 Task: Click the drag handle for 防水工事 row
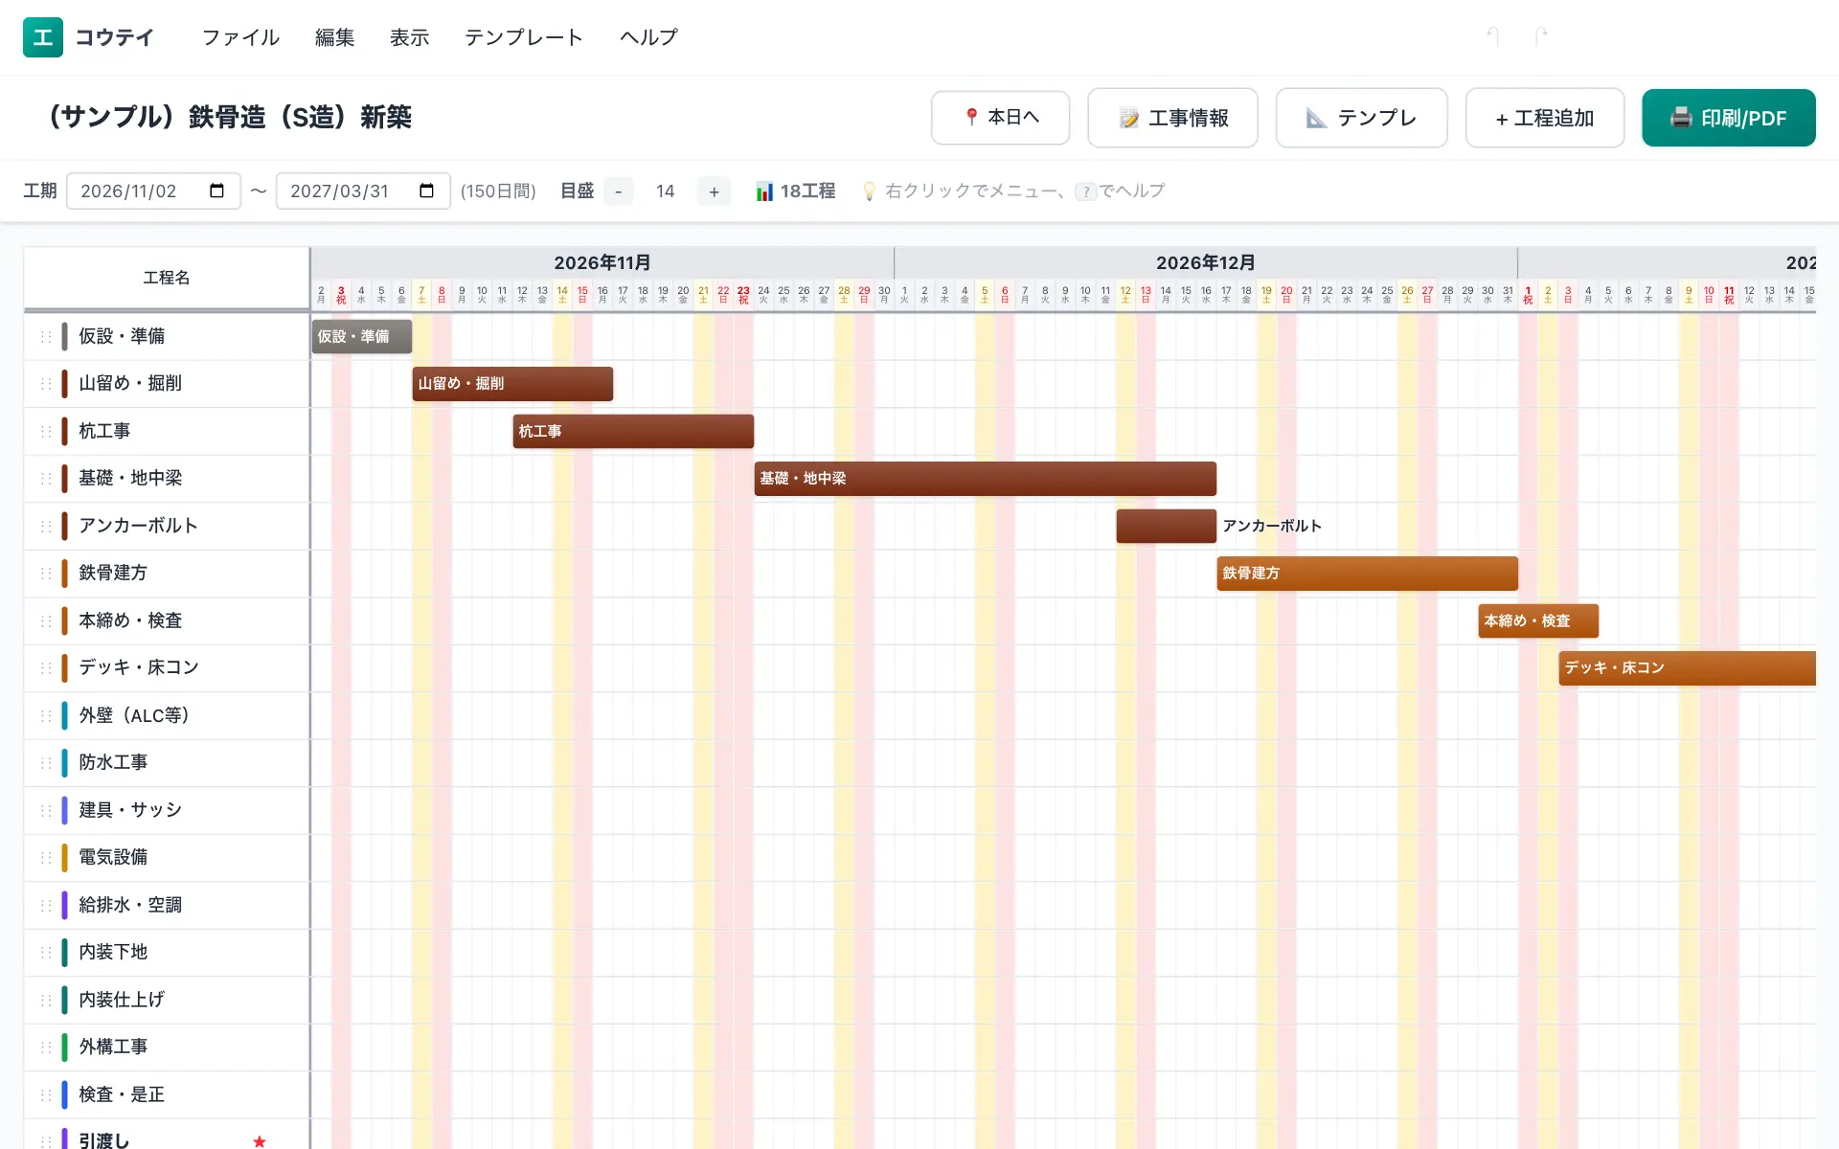46,762
